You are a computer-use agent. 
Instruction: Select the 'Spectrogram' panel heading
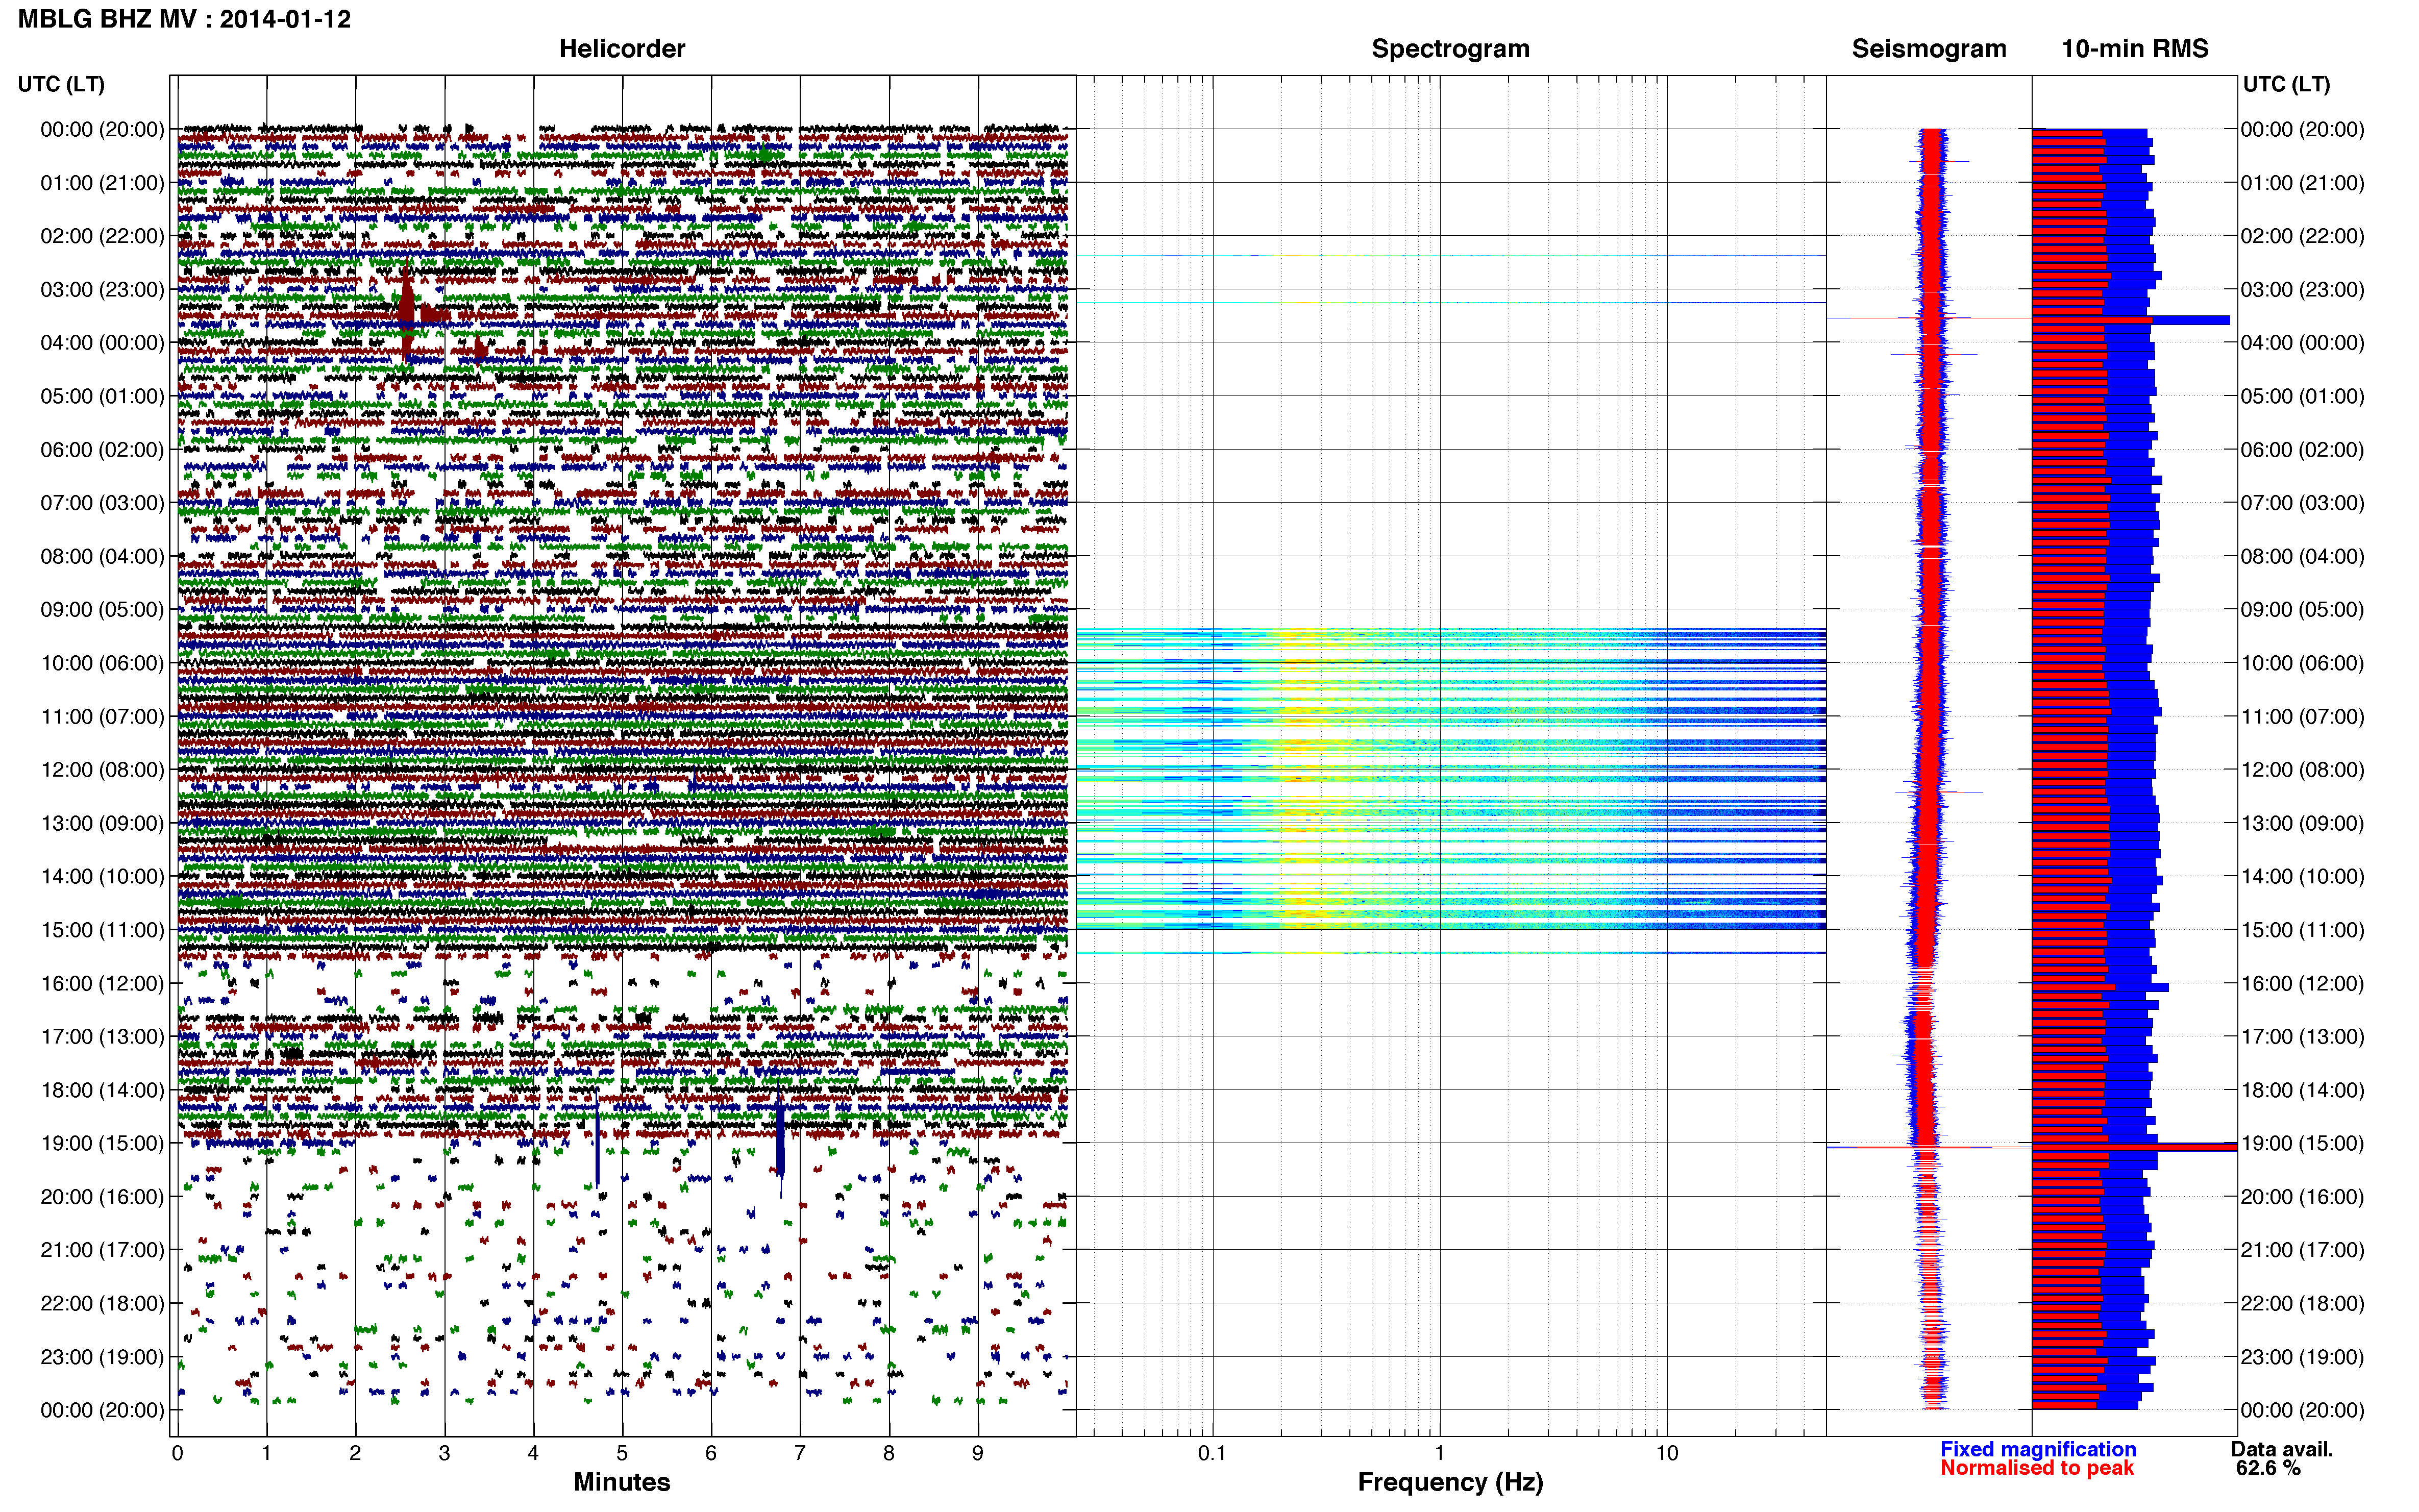tap(1450, 48)
